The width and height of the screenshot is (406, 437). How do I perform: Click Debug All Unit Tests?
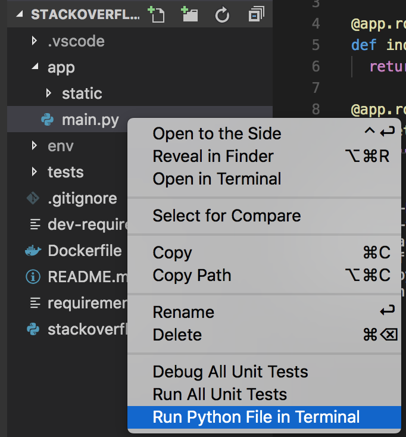230,372
